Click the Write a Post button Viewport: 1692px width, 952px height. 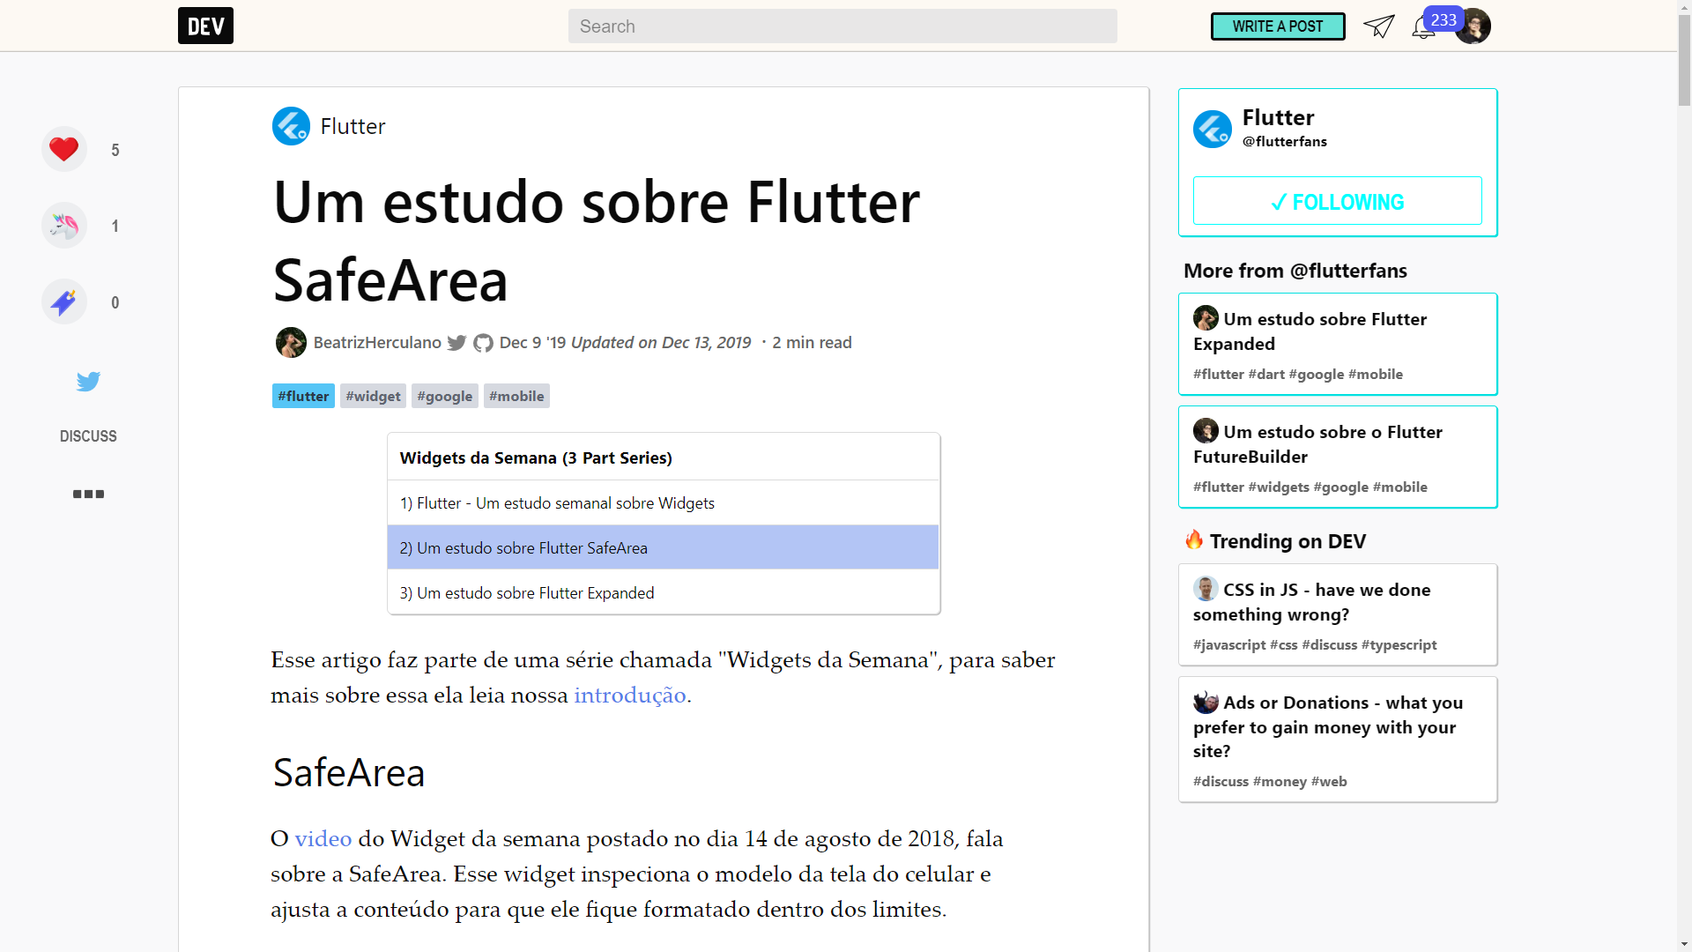(1277, 26)
